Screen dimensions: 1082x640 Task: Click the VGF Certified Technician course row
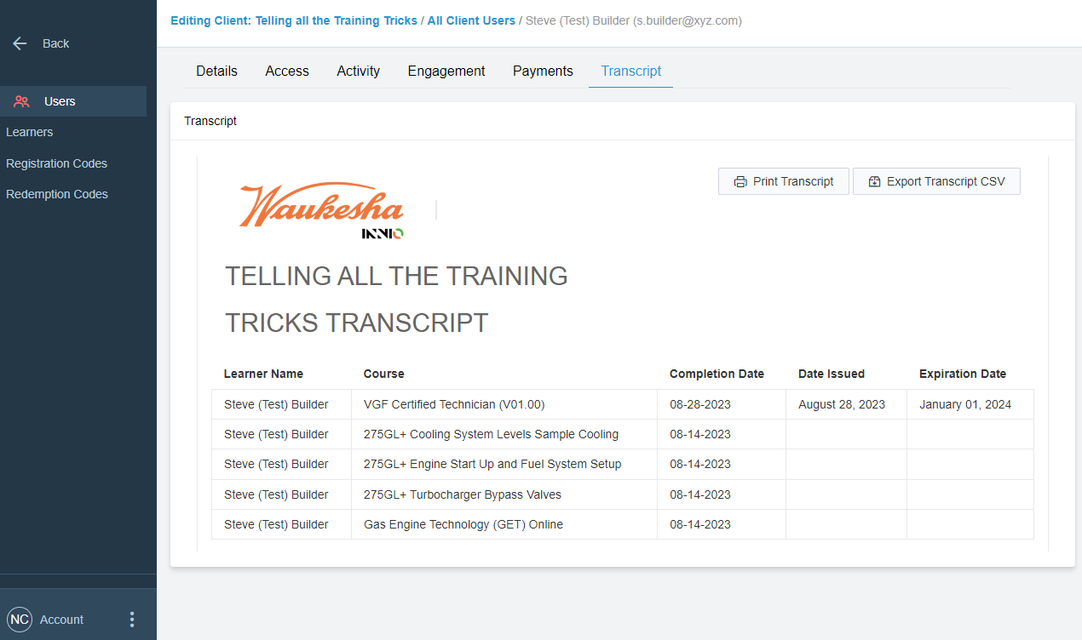point(453,404)
